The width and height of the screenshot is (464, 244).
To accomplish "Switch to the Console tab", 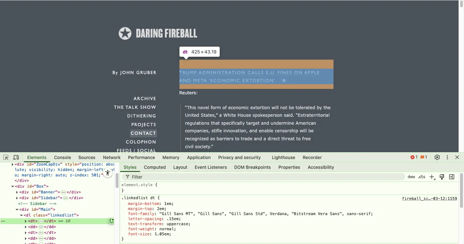I will point(62,157).
